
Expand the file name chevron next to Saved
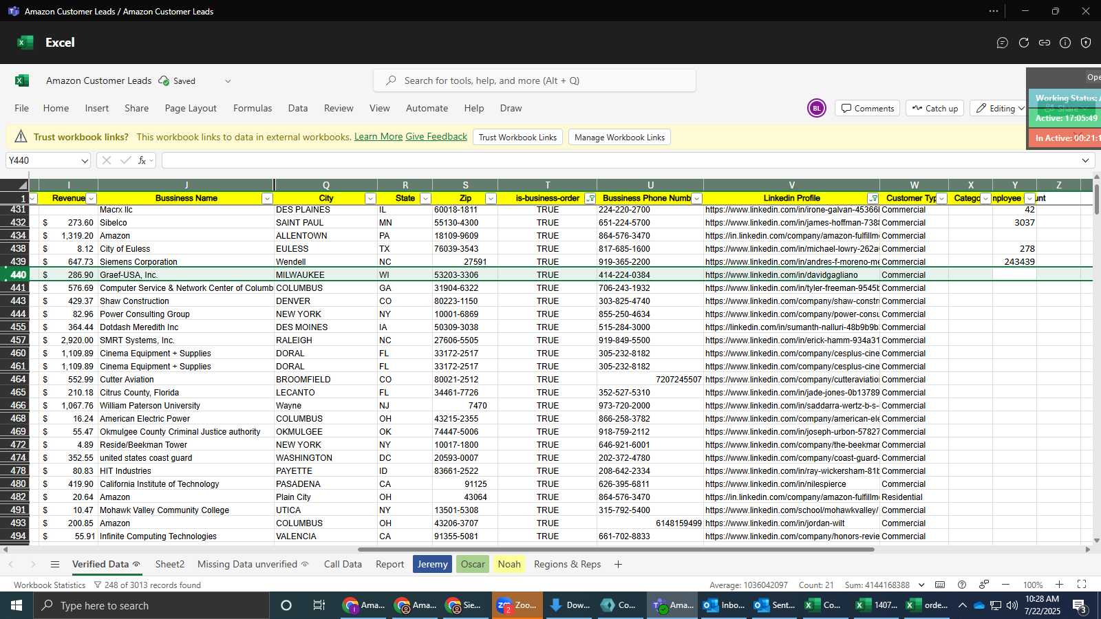(x=228, y=81)
